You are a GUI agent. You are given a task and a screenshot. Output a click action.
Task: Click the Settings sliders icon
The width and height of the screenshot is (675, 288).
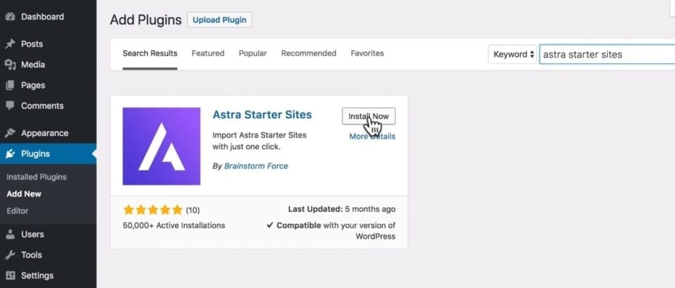[x=11, y=276]
